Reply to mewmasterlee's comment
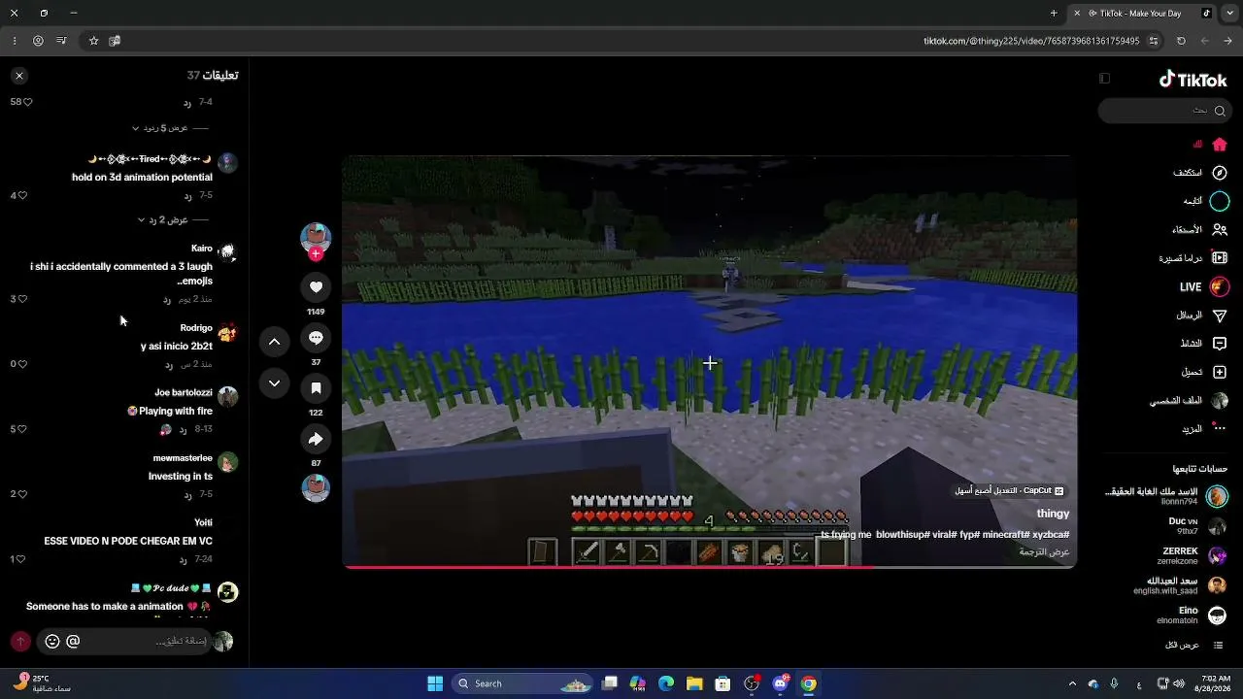 coord(186,494)
